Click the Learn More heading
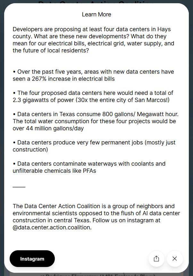 point(96,14)
